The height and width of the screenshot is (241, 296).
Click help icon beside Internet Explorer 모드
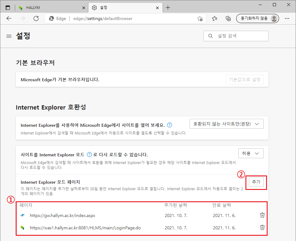coord(89,155)
